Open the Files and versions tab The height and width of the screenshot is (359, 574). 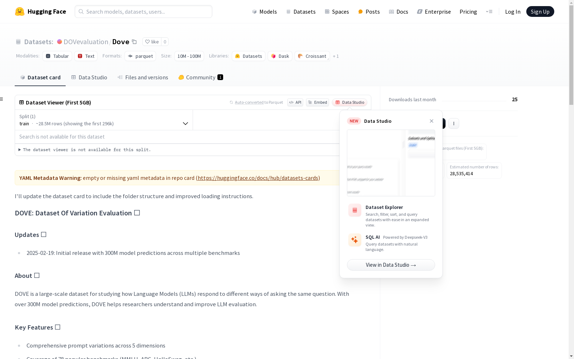pos(143,77)
